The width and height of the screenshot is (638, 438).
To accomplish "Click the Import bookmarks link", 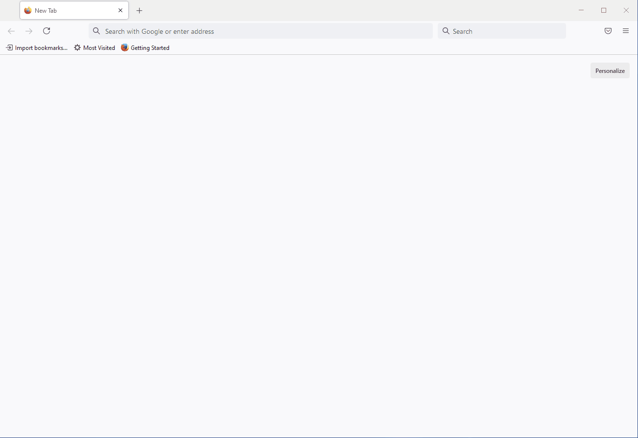I will (41, 47).
